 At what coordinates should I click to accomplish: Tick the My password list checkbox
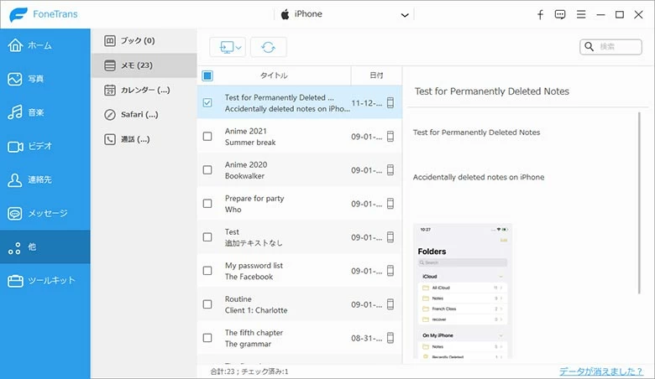[x=207, y=271]
